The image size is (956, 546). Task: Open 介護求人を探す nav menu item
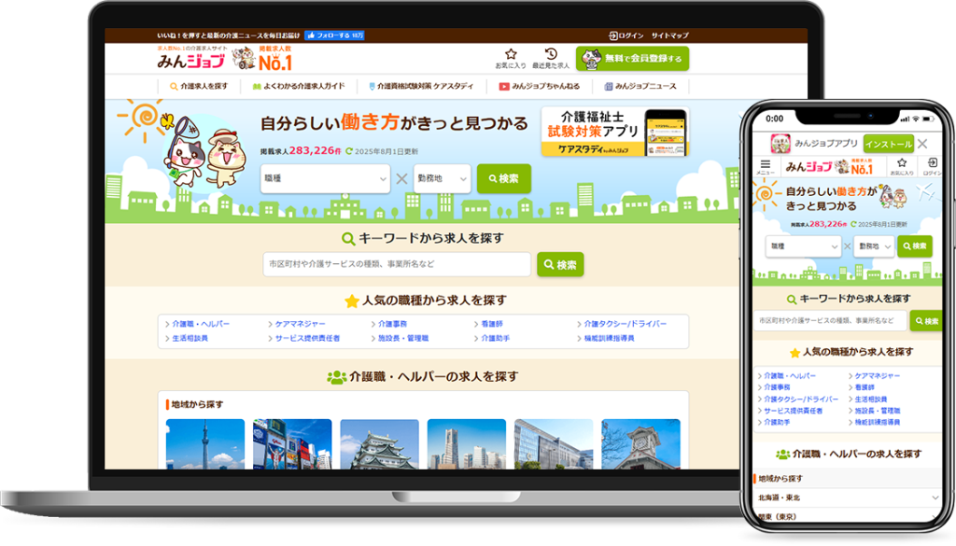(199, 86)
